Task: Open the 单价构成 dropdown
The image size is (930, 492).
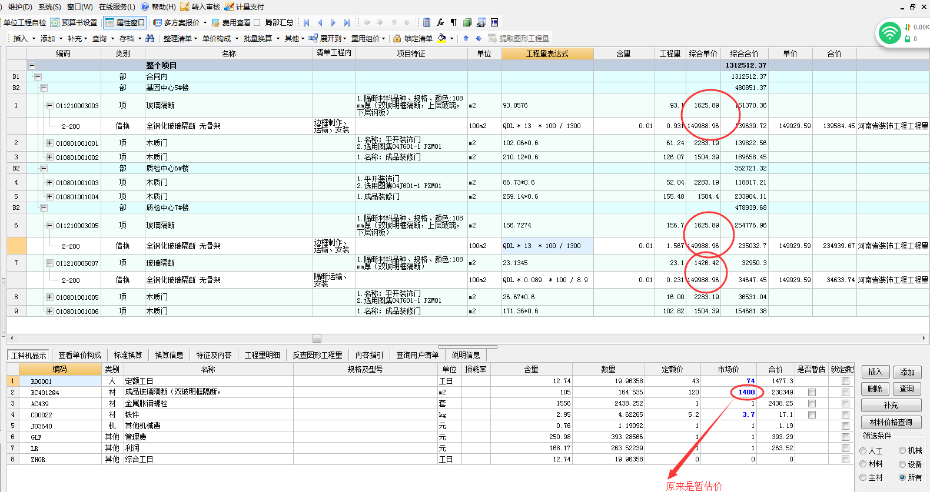Action: point(237,39)
